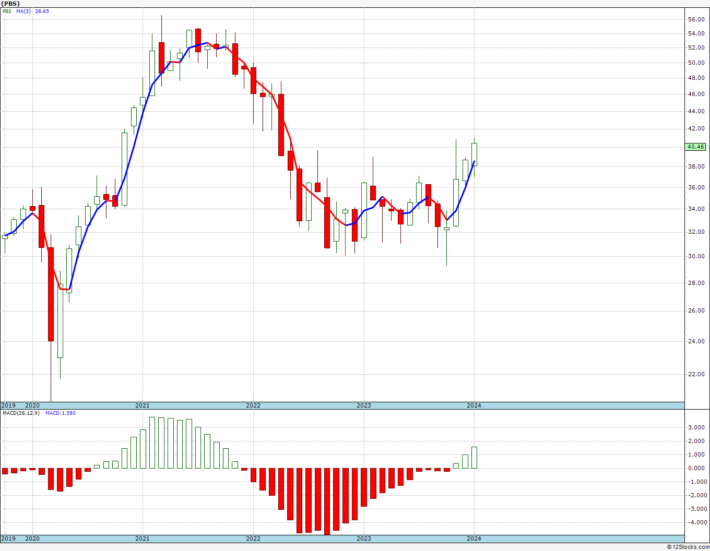Click the 2021 label on price timeline
Image resolution: width=710 pixels, height=551 pixels.
click(x=143, y=405)
